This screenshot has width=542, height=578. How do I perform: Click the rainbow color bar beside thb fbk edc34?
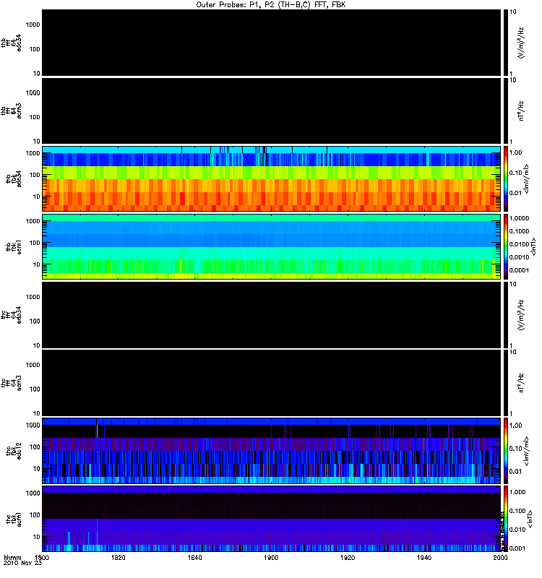506,178
